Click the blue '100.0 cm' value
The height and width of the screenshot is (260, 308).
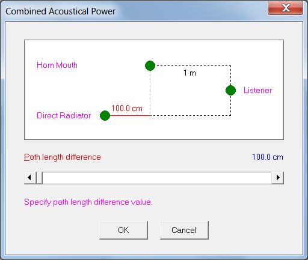point(268,157)
